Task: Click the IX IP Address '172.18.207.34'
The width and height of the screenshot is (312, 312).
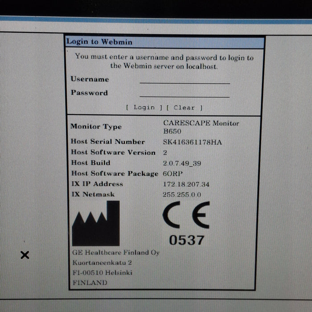Action: (186, 184)
